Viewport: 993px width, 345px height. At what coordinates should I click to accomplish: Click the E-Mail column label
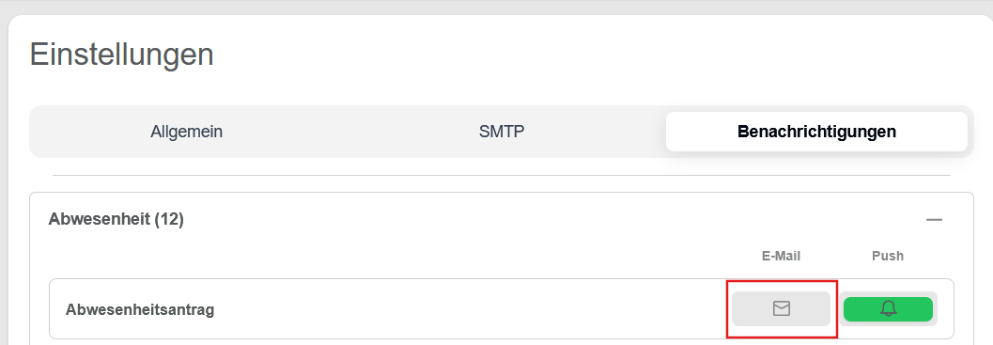(x=781, y=256)
